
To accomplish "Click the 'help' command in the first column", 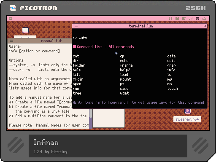I will point(77,70).
